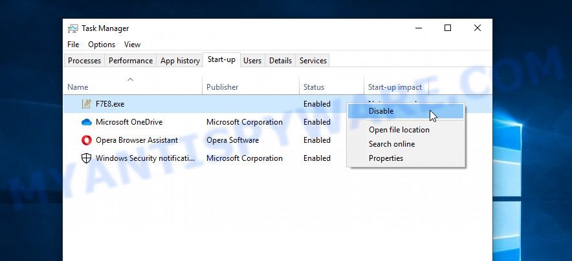Click the sort arrow above Name
The width and height of the screenshot is (572, 261).
tap(130, 79)
